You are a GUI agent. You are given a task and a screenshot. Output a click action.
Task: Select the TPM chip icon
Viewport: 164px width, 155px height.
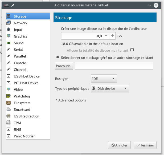pos(9,123)
